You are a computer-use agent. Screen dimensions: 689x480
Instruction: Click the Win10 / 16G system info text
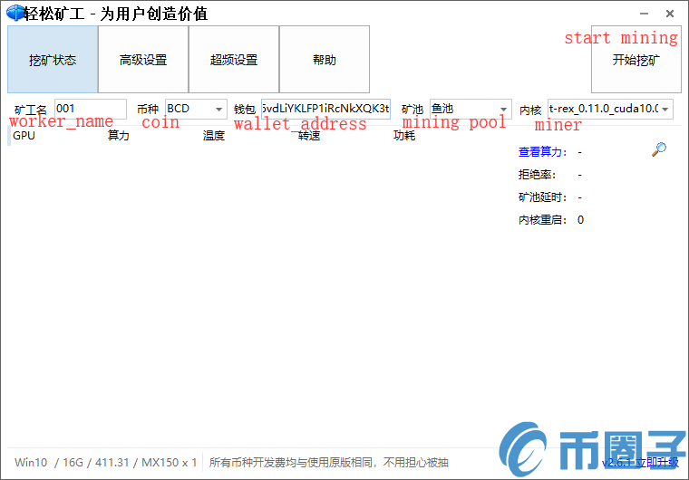pyautogui.click(x=105, y=463)
